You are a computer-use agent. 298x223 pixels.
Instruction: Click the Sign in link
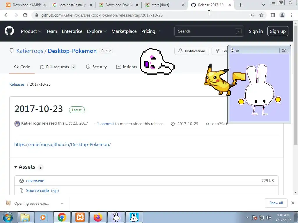tap(256, 31)
